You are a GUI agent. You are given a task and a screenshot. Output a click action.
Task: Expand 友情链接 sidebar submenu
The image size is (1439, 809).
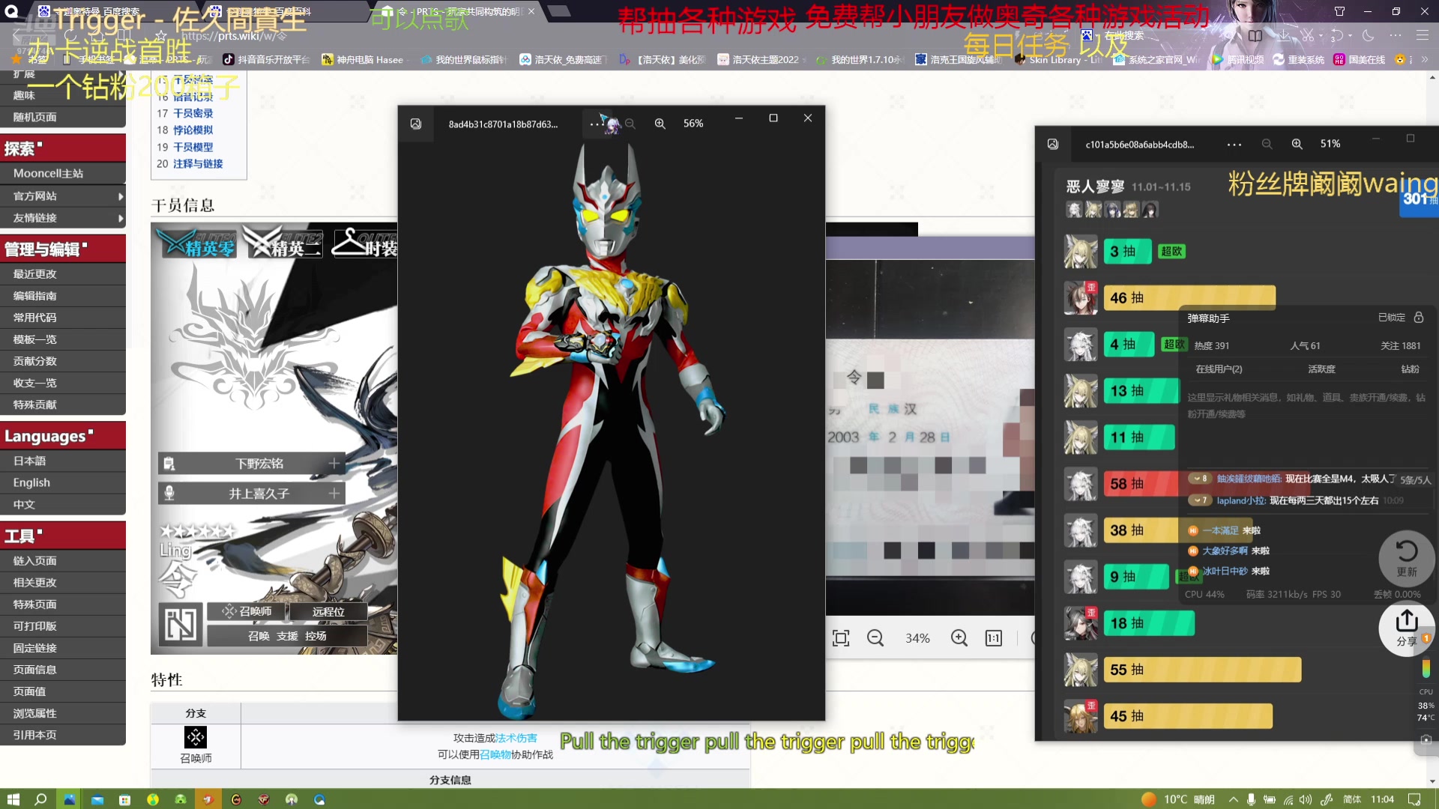[x=121, y=219]
